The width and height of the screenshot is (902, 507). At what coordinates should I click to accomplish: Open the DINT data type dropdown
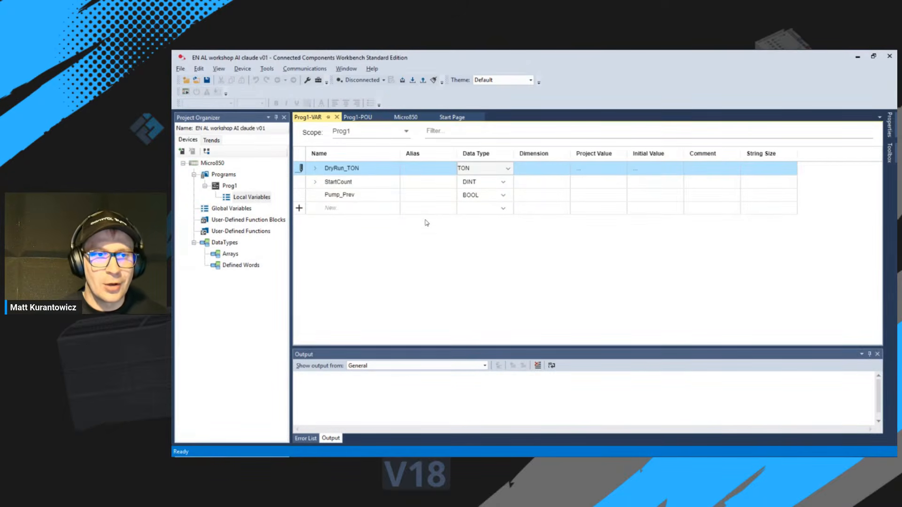503,182
